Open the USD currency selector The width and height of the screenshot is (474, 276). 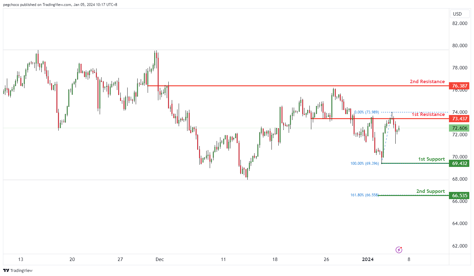tap(457, 14)
